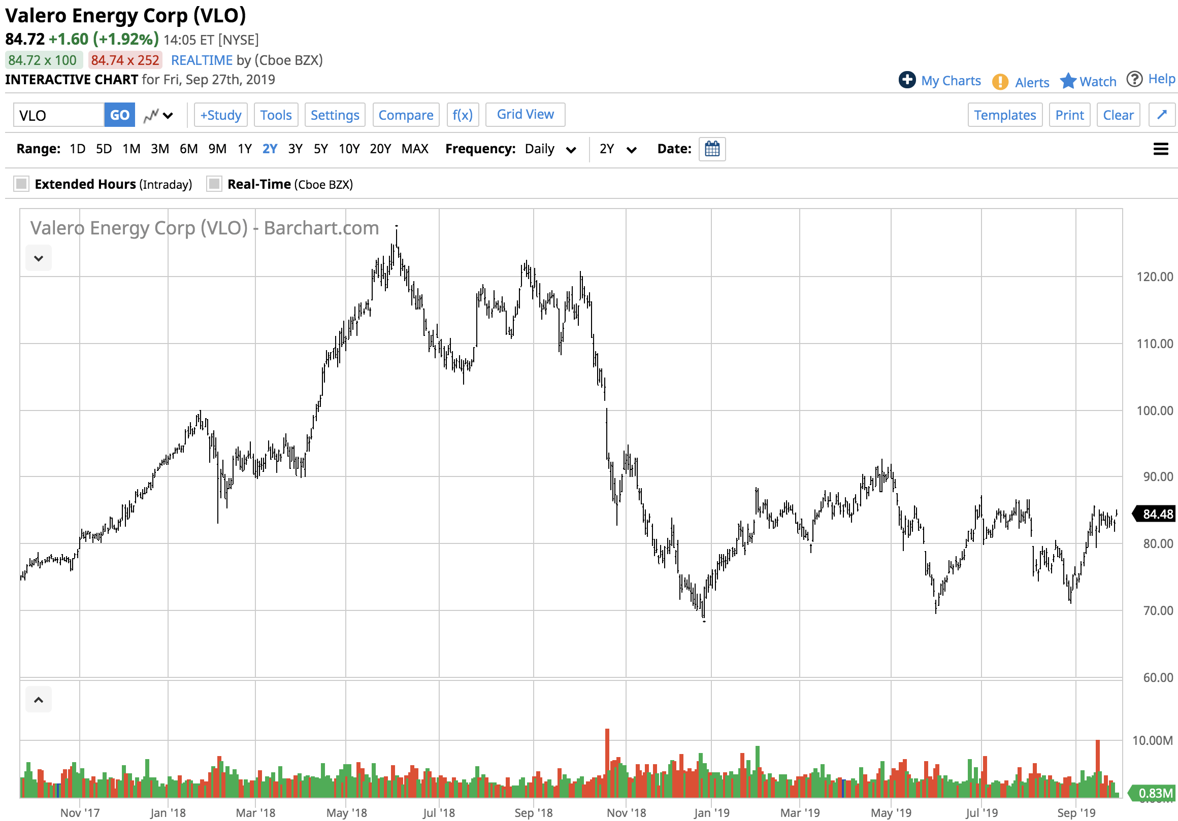Expand the chart type dropdown arrow
1178x821 pixels.
point(168,116)
